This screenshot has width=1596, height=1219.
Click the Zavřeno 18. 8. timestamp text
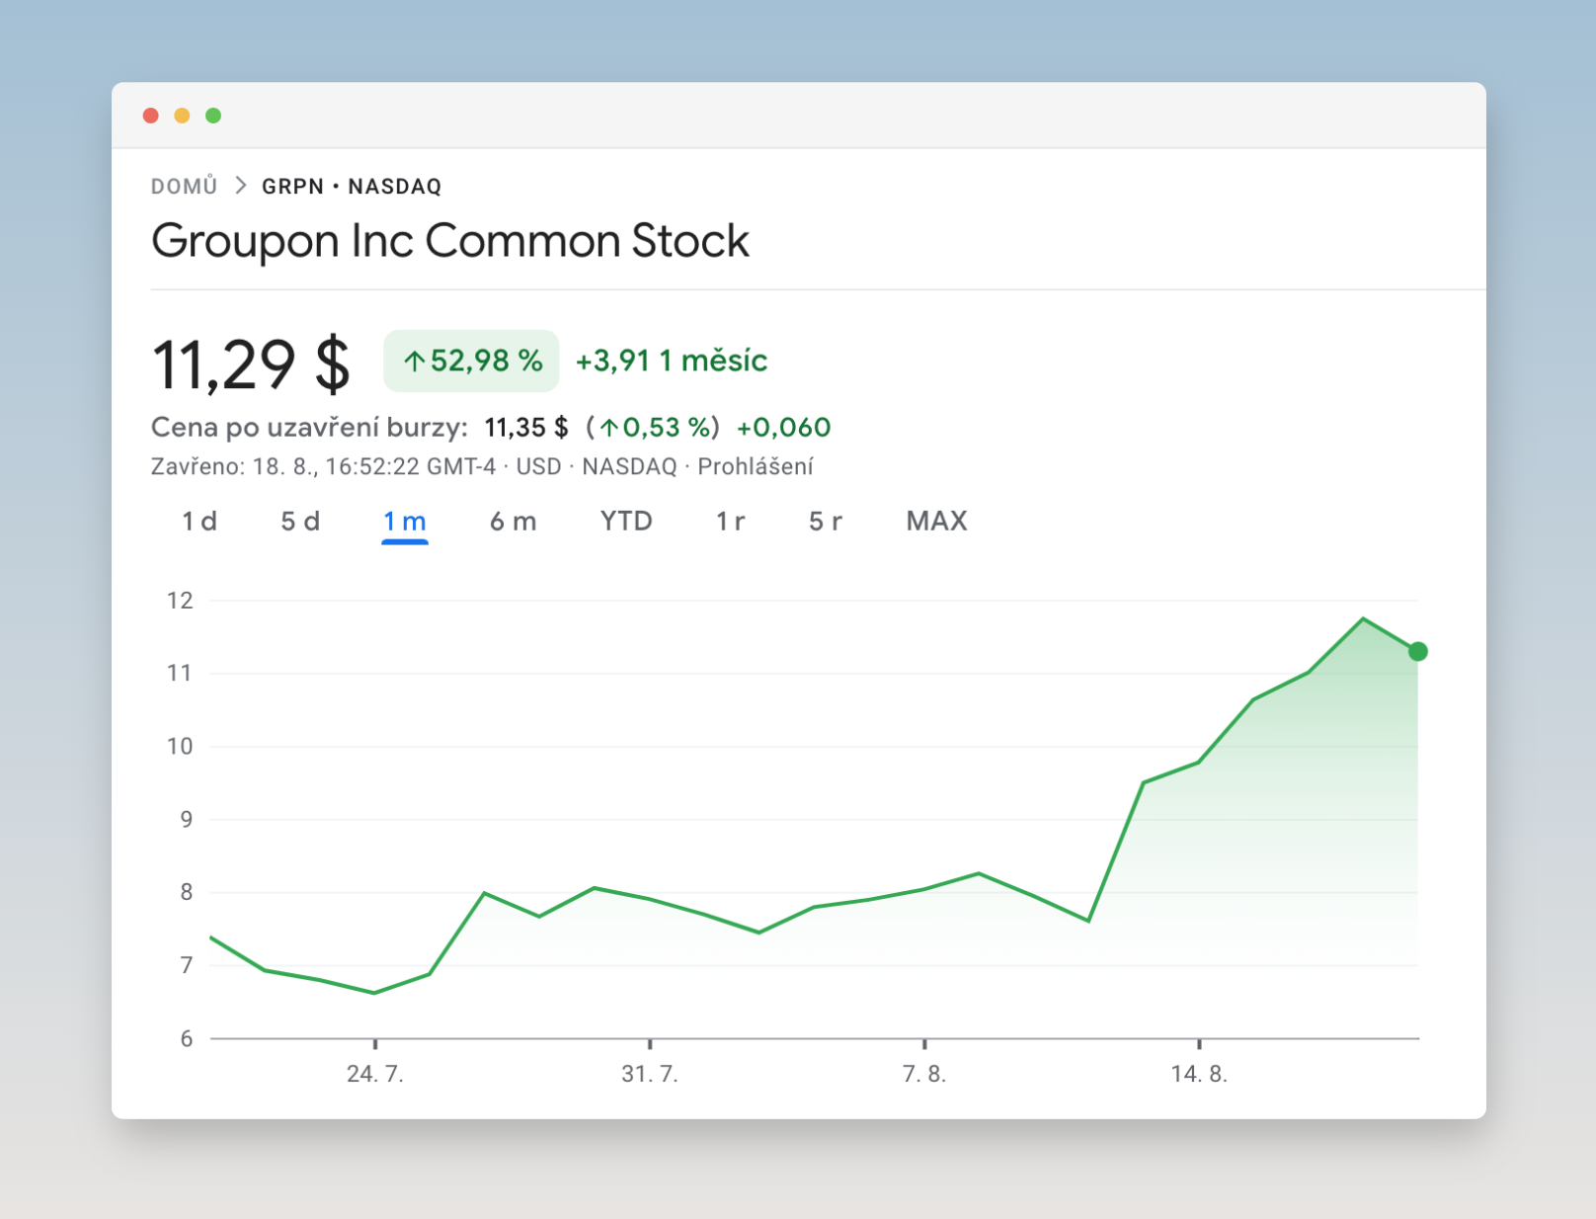(x=323, y=466)
